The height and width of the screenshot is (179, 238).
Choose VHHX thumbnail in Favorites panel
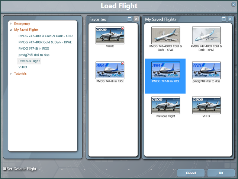click(x=110, y=35)
